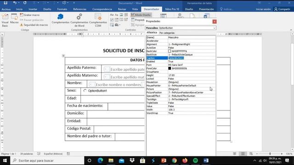Image resolution: width=294 pixels, height=165 pixels.
Task: Open Seguridad de macros settings
Action: (34, 25)
